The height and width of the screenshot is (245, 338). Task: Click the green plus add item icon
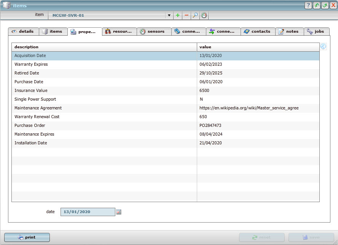tap(178, 15)
